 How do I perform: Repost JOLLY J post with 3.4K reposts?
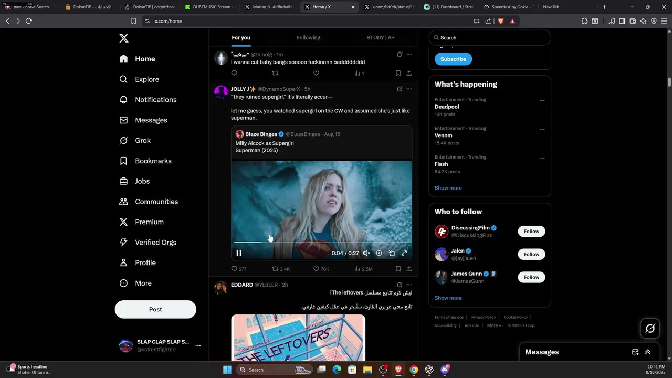pyautogui.click(x=280, y=269)
